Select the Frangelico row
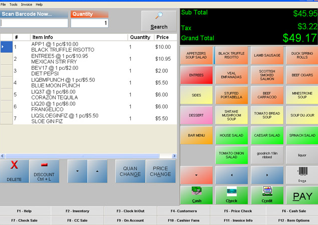This screenshot has height=225, width=318. point(89,107)
